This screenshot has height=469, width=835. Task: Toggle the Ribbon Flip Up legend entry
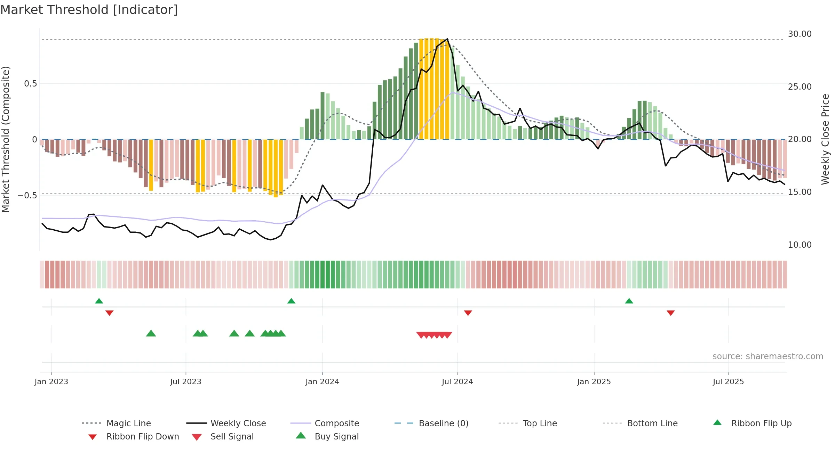point(752,423)
